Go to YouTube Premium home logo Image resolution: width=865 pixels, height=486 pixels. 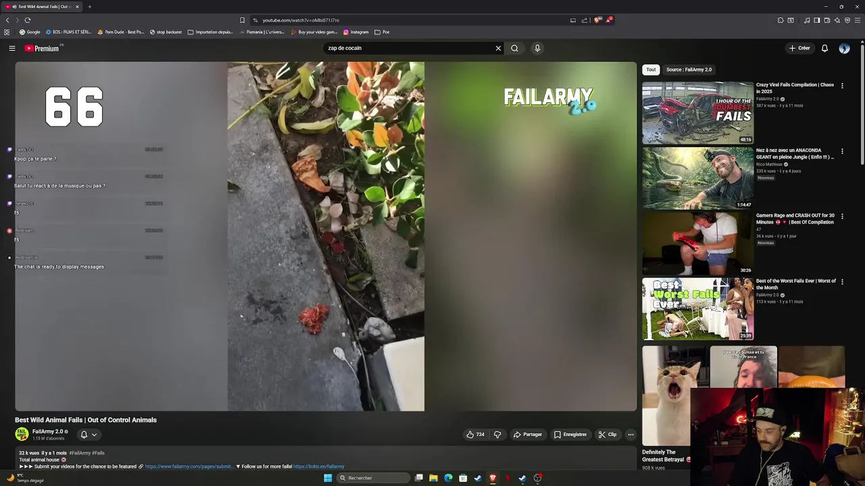[43, 48]
